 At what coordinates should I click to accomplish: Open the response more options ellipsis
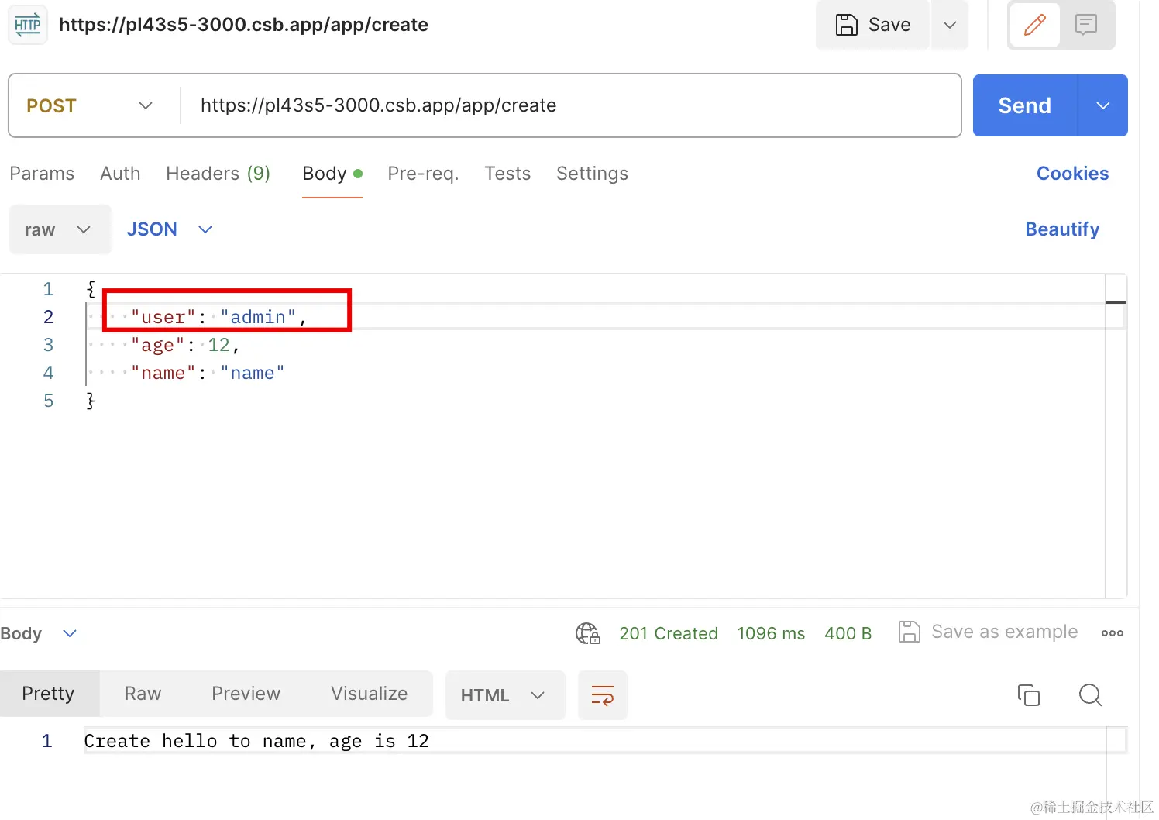tap(1112, 633)
